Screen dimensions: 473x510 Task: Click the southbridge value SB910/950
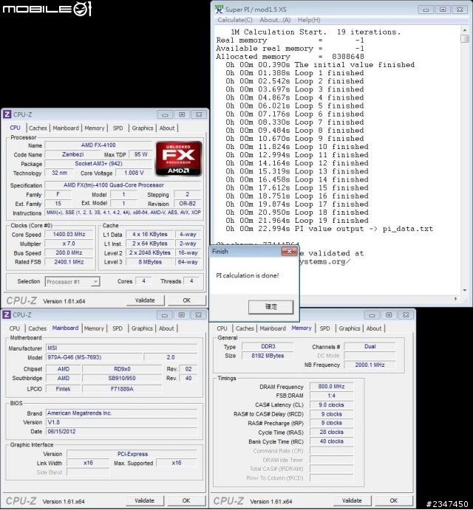(x=122, y=379)
